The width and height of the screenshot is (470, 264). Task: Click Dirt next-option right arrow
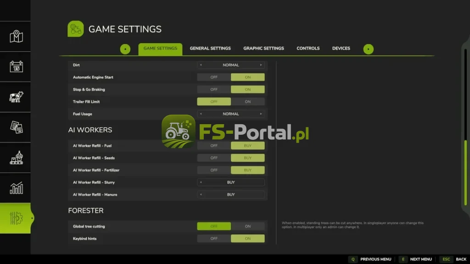pyautogui.click(x=261, y=65)
